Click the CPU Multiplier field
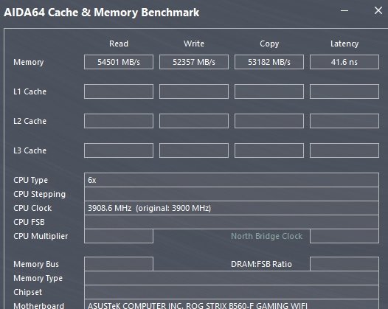 click(119, 236)
